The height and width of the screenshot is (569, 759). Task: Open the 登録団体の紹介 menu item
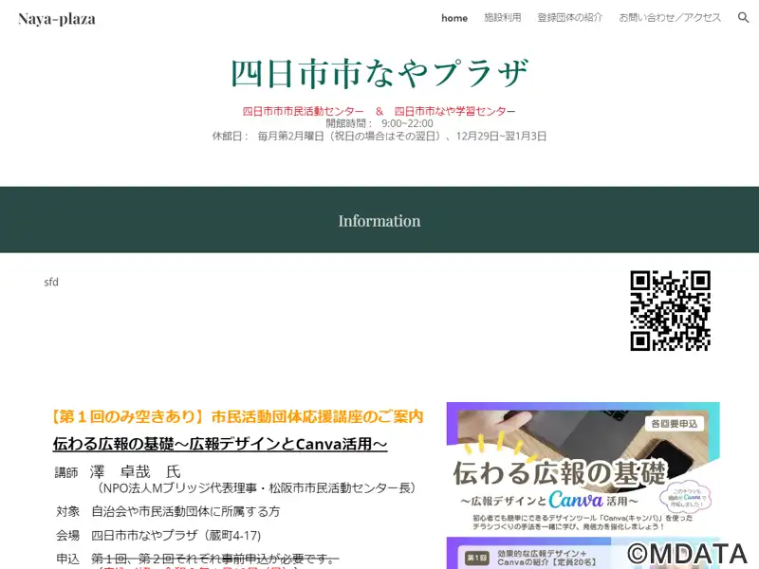click(x=570, y=18)
